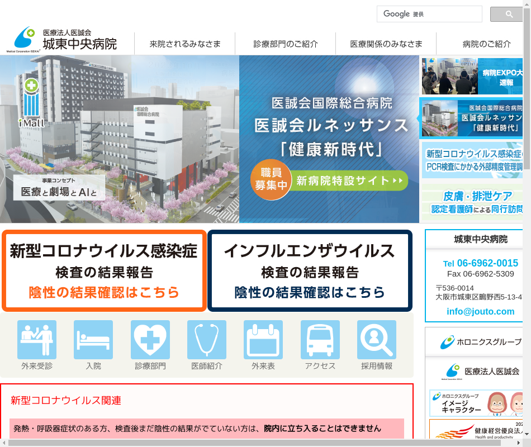Screen dimensions: 531x447
Task: Open 新型コロナウイルス感染症 test results banner
Action: click(104, 270)
